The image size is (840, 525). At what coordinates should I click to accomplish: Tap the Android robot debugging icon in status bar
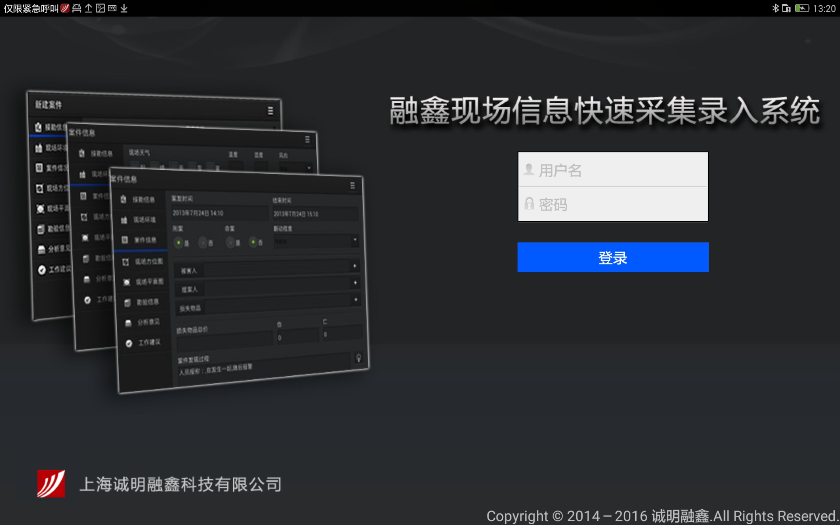(77, 8)
